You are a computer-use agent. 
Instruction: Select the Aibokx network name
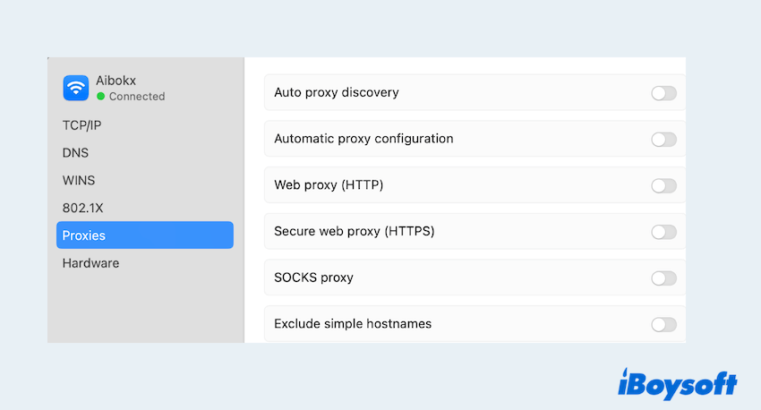click(115, 81)
